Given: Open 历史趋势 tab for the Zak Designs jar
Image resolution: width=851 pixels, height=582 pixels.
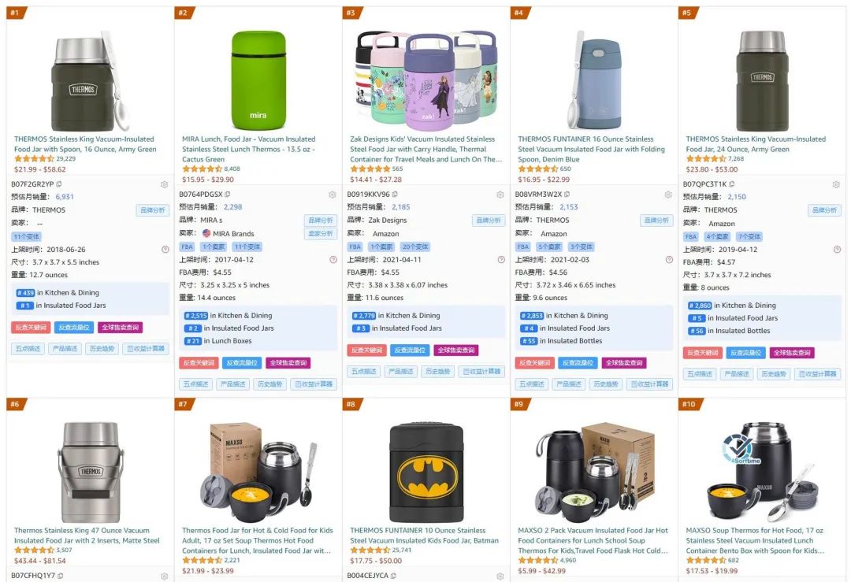Looking at the screenshot, I should tap(439, 372).
